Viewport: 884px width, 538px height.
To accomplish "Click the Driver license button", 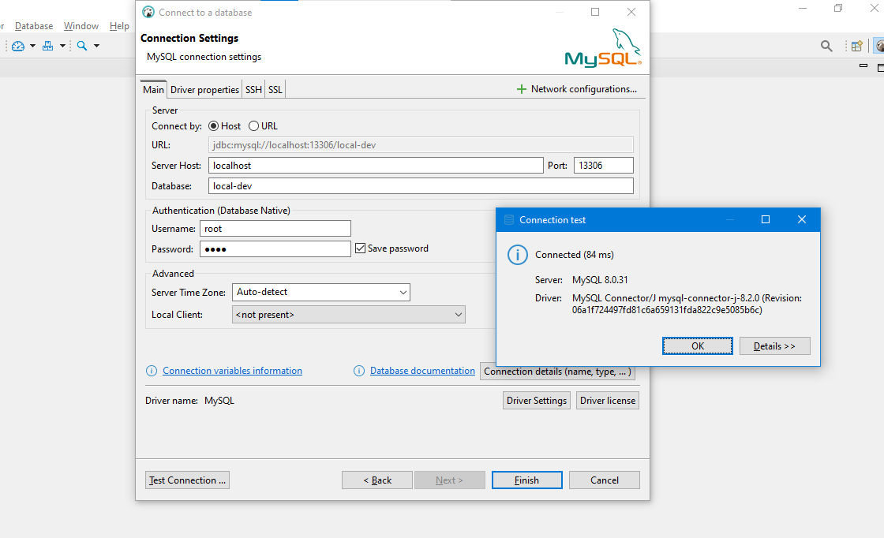I will [608, 401].
